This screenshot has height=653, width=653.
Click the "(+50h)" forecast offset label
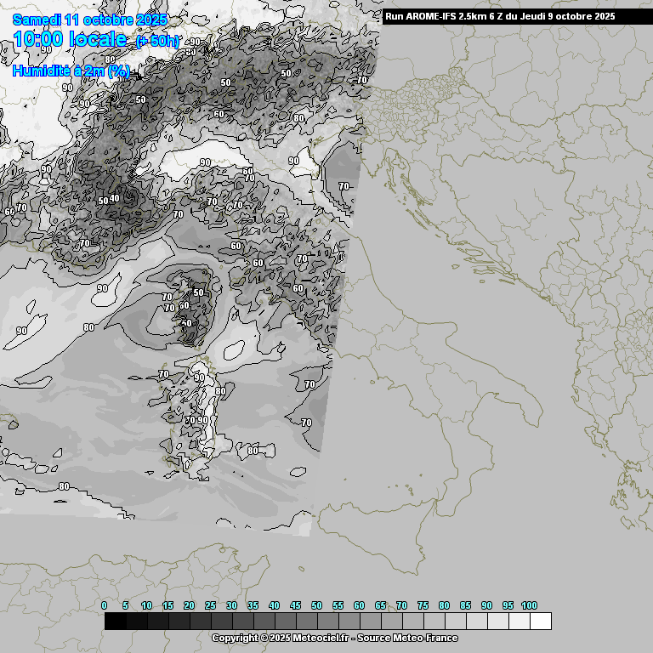click(157, 41)
